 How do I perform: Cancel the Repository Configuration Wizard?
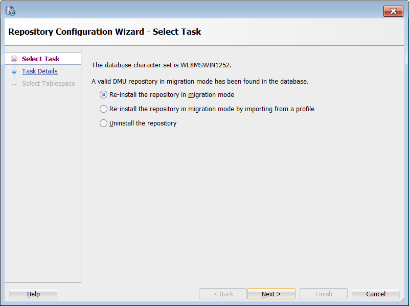pyautogui.click(x=376, y=294)
